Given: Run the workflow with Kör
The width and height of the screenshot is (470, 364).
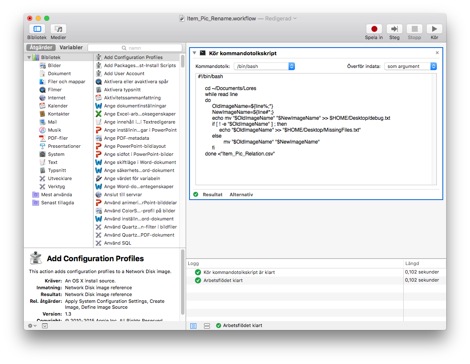Looking at the screenshot, I should (434, 29).
